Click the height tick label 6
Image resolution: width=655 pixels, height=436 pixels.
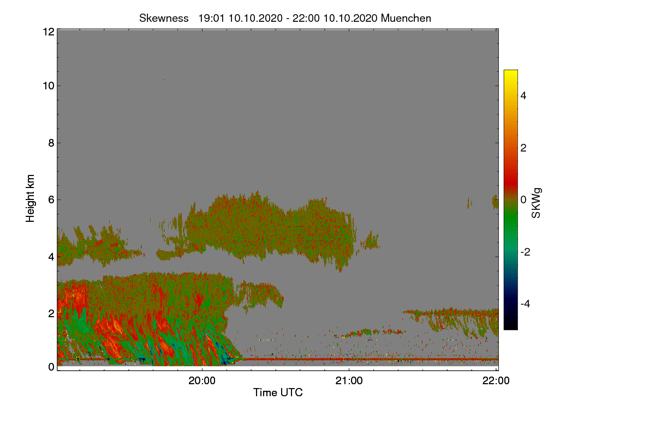pos(51,200)
